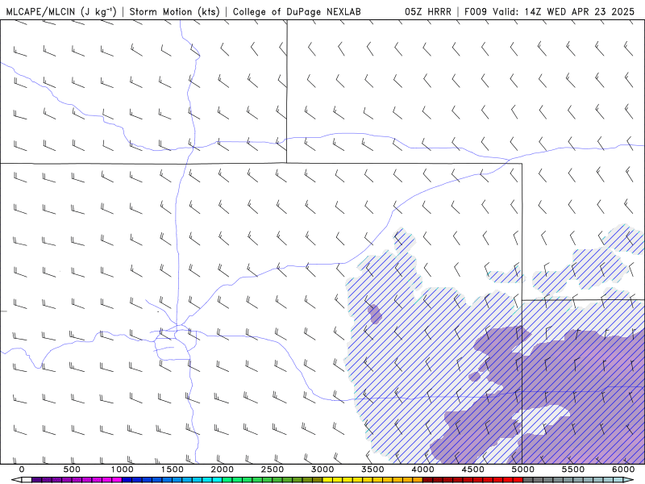Click the 3500 label on the color scale
The image size is (645, 484).
373,469
